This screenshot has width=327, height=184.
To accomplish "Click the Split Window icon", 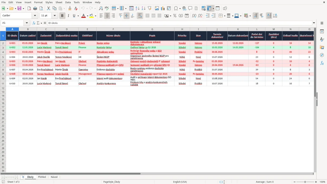I will click(x=218, y=8).
